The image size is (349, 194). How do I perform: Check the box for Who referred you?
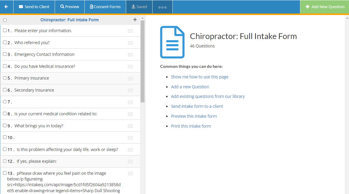5,42
